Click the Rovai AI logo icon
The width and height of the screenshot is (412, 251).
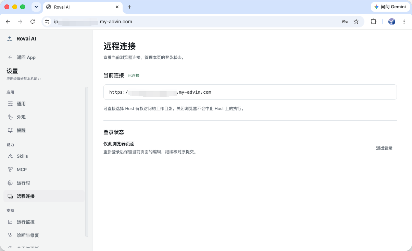(x=10, y=39)
